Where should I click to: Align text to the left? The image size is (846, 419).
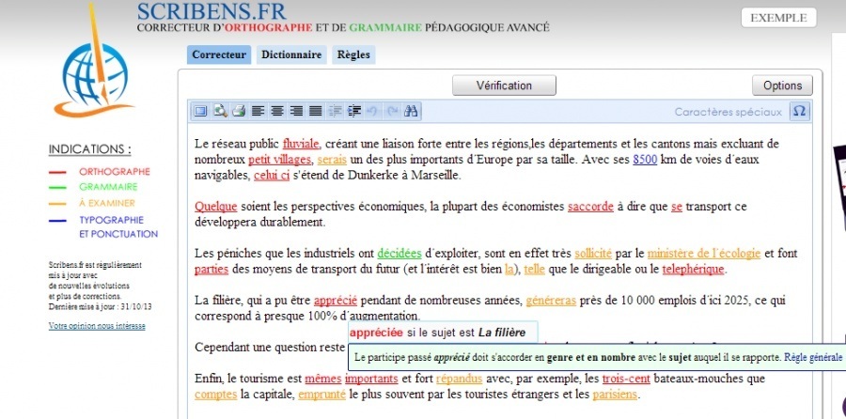click(258, 111)
